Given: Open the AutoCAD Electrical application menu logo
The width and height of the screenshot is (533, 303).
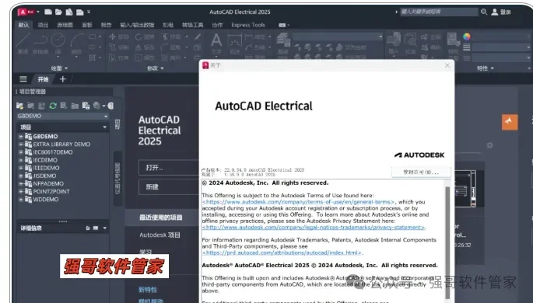Looking at the screenshot, I should 26,12.
